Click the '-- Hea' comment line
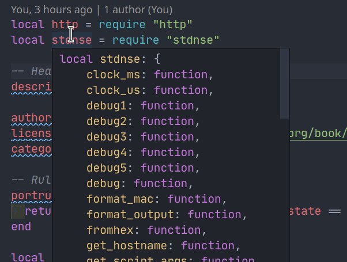The height and width of the screenshot is (262, 347). point(31,71)
